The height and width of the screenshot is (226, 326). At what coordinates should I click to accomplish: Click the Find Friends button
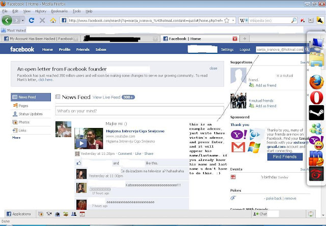[285, 157]
